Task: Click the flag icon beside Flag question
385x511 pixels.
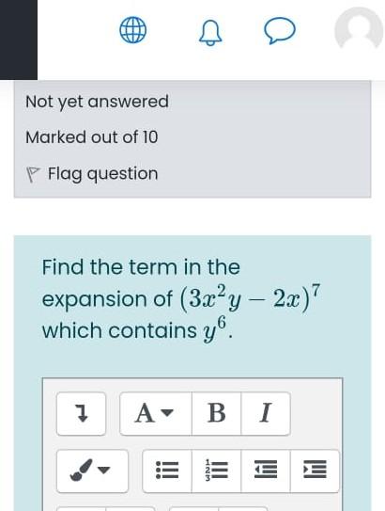Action: (x=33, y=175)
